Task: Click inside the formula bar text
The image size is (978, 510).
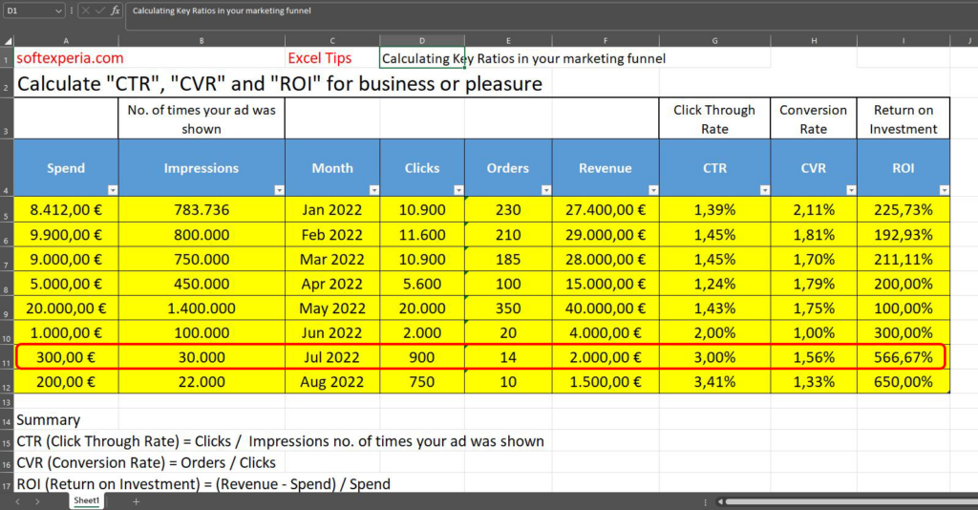Action: pos(478,11)
